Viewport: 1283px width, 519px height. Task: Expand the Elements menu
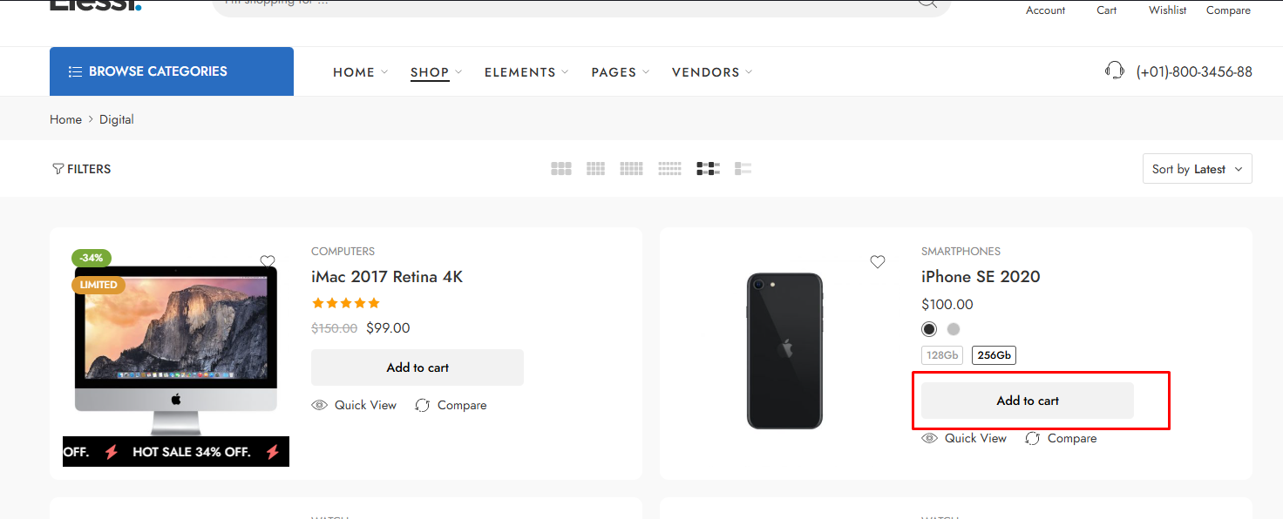tap(526, 72)
